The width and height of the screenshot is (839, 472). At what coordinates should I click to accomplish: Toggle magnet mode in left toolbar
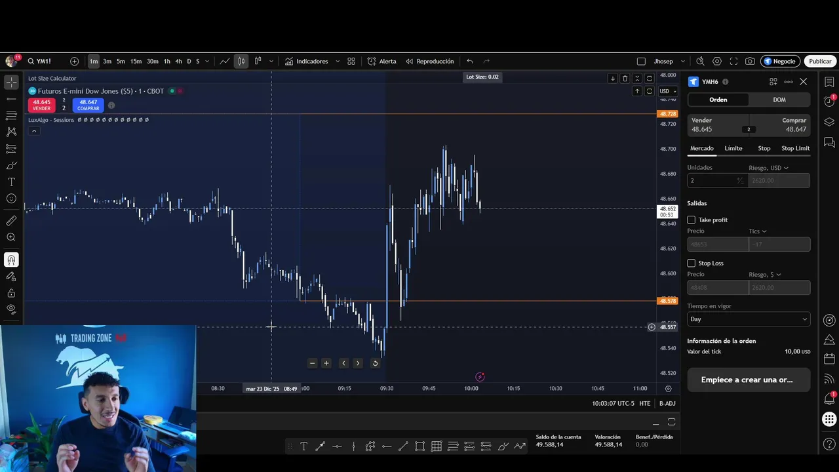point(11,260)
